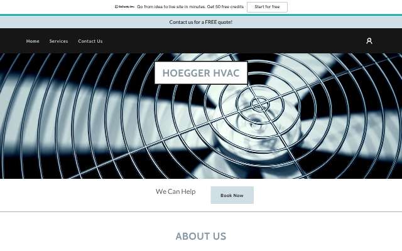
Task: Click the 'We Can Help' text
Action: [176, 191]
